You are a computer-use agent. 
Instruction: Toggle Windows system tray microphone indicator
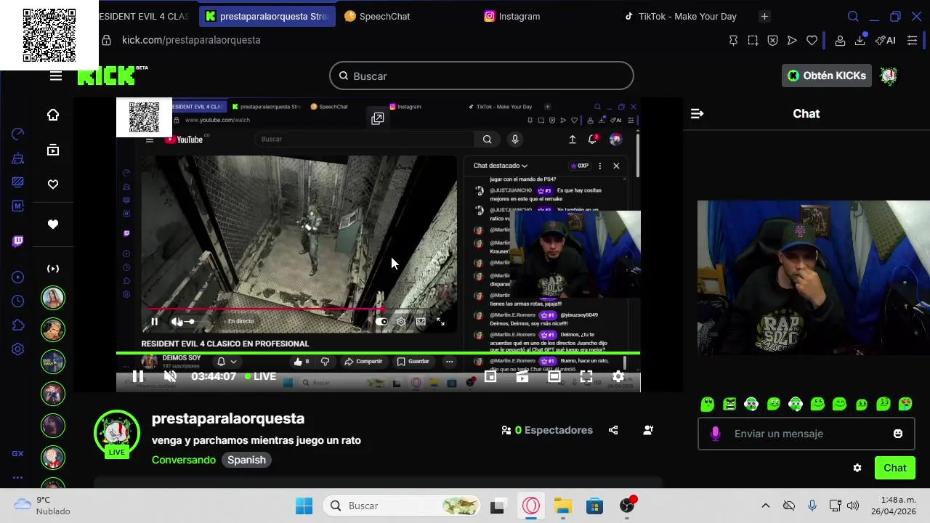click(x=812, y=506)
